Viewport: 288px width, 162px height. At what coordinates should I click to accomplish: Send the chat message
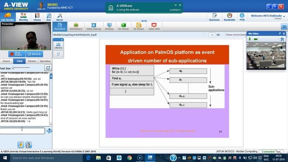click(49, 131)
